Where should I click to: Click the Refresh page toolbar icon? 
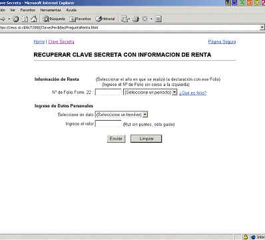coord(25,19)
